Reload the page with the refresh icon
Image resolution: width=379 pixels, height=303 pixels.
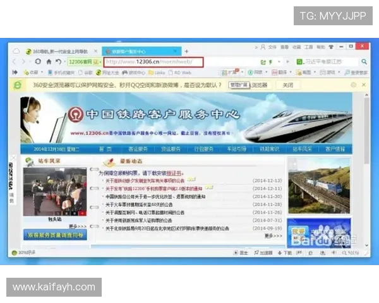tap(38, 62)
